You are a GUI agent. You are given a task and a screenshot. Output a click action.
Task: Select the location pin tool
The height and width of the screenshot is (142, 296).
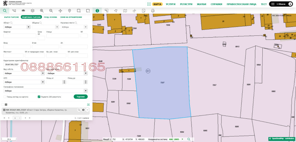70,11
